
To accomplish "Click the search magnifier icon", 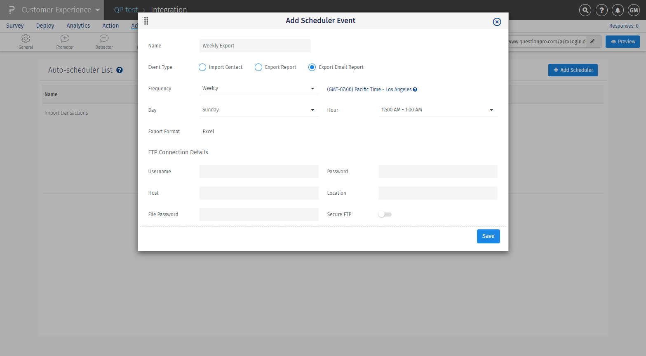I will [x=585, y=10].
